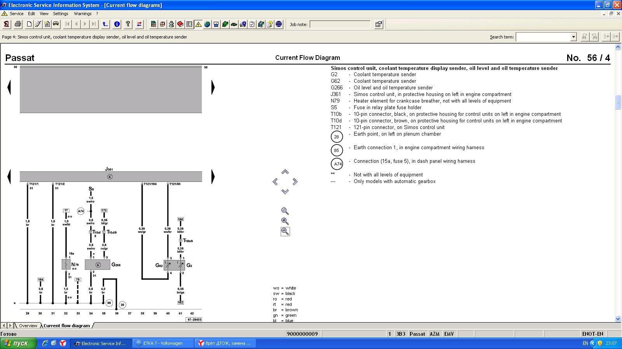Switch to the Overview tab

click(28, 326)
